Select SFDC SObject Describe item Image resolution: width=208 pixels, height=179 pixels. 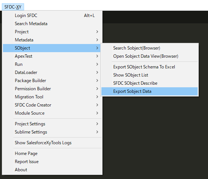pos(150,83)
